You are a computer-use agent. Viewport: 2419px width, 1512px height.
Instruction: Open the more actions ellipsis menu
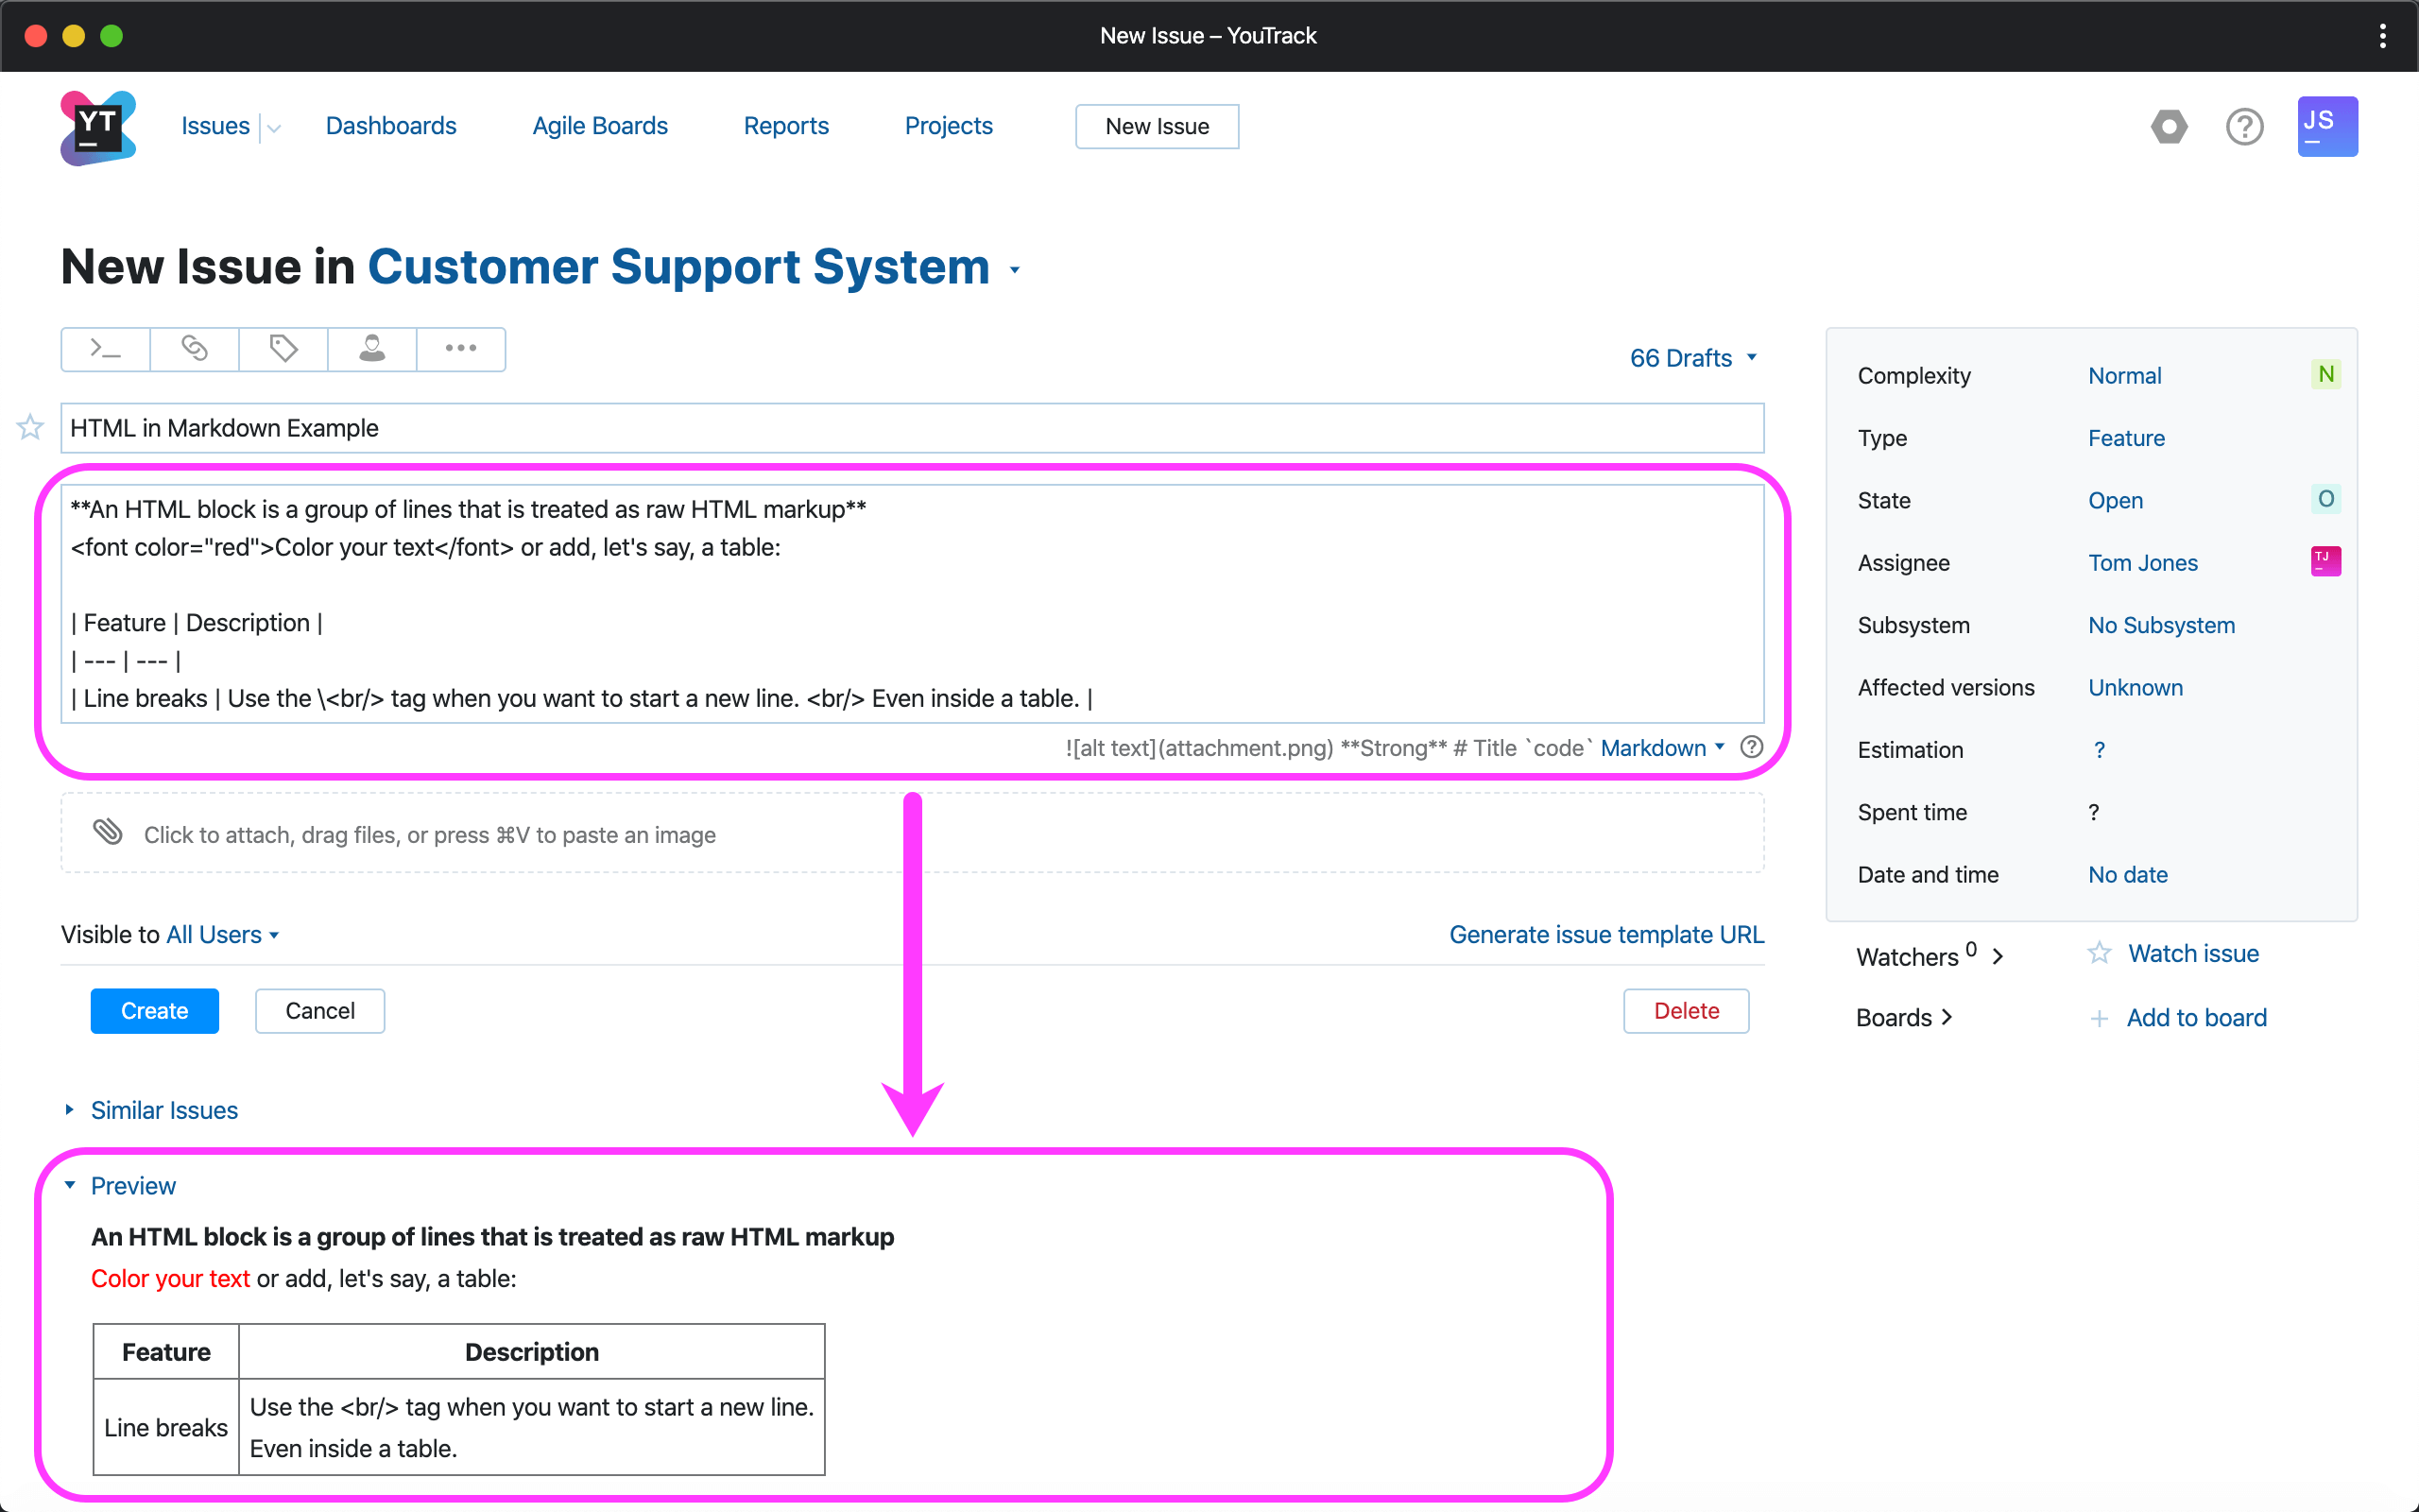pos(461,349)
